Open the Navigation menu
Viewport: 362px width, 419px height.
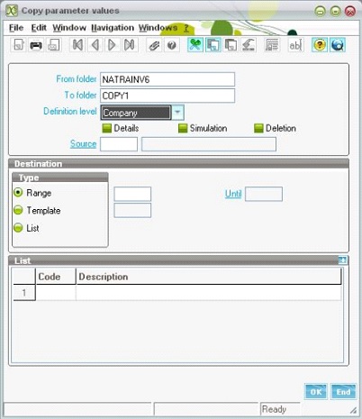point(113,28)
